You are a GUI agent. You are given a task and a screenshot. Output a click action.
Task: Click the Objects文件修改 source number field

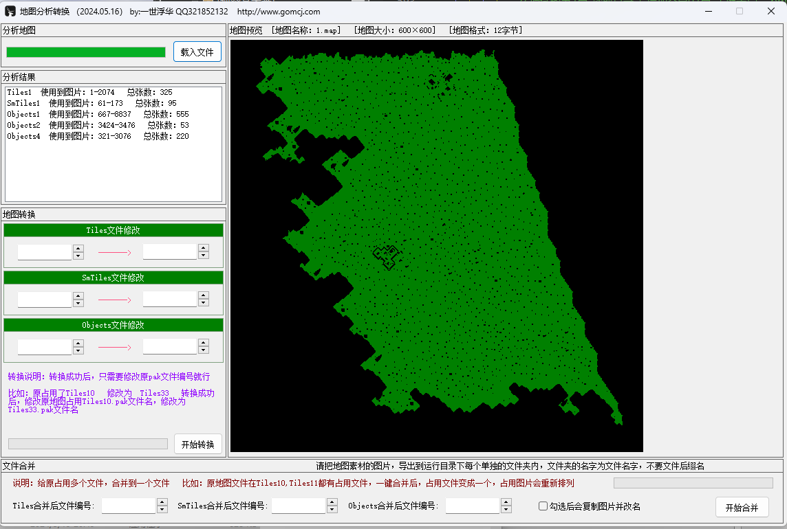coord(45,346)
